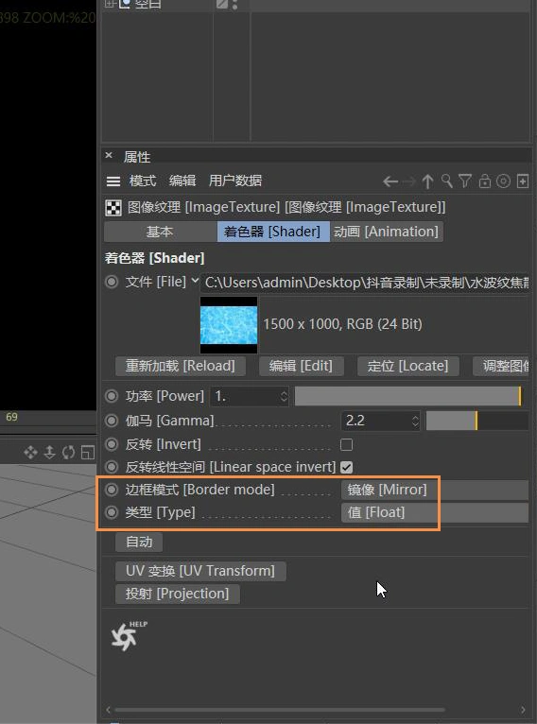Open the search magnifier in Attributes panel
This screenshot has width=537, height=724.
(x=446, y=181)
